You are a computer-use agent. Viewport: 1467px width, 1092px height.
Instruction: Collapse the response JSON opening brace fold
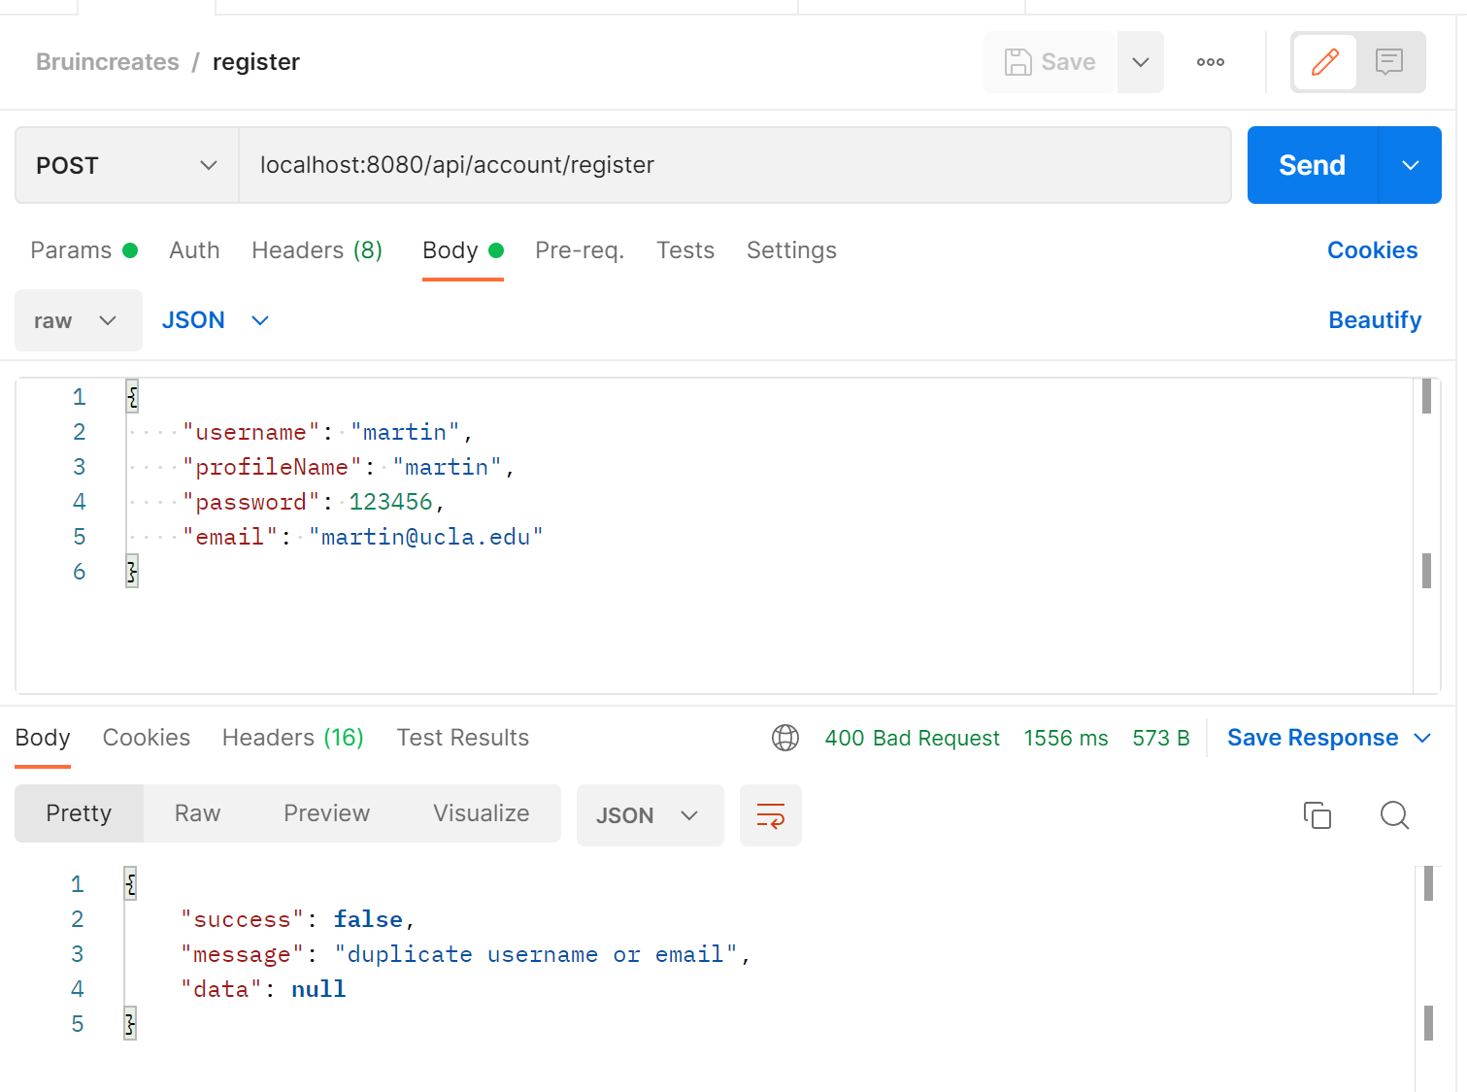click(130, 883)
